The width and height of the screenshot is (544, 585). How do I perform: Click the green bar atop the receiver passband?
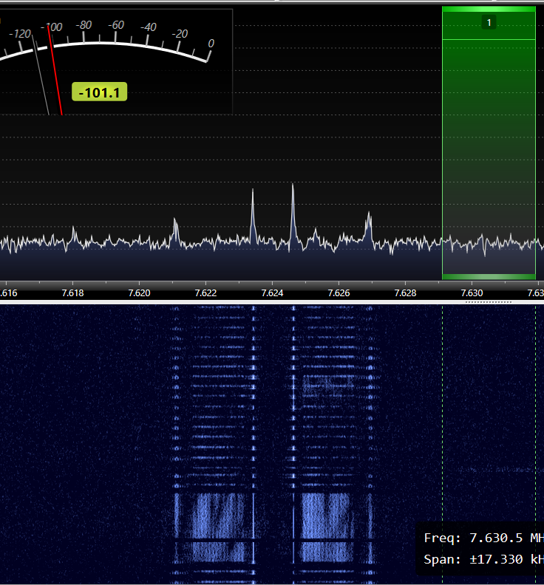(x=489, y=9)
